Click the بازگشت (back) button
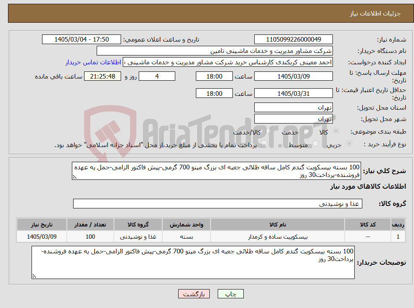This screenshot has width=414, height=308. click(x=194, y=294)
